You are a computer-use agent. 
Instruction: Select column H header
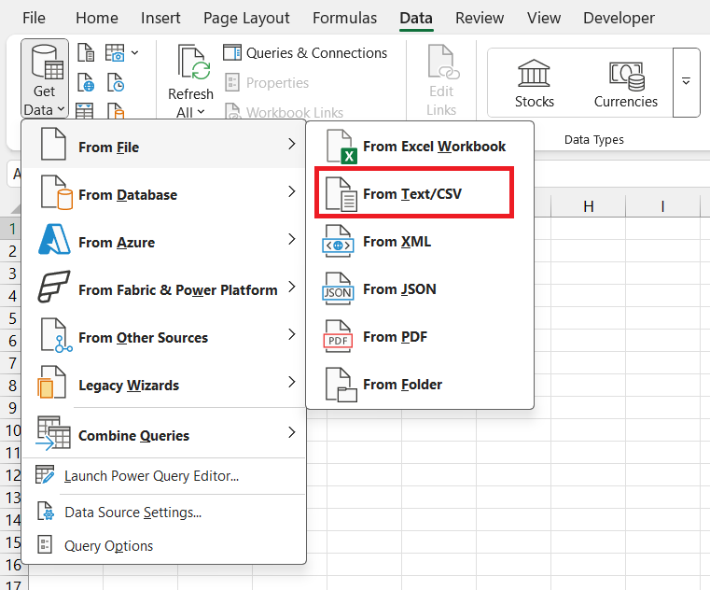[x=588, y=206]
